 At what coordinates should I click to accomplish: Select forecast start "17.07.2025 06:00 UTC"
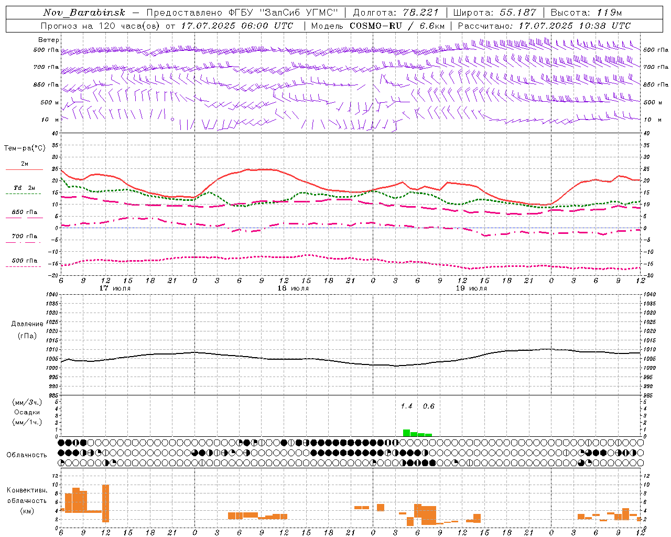237,26
